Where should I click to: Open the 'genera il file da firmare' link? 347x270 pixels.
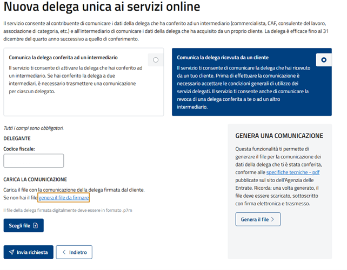click(x=67, y=198)
